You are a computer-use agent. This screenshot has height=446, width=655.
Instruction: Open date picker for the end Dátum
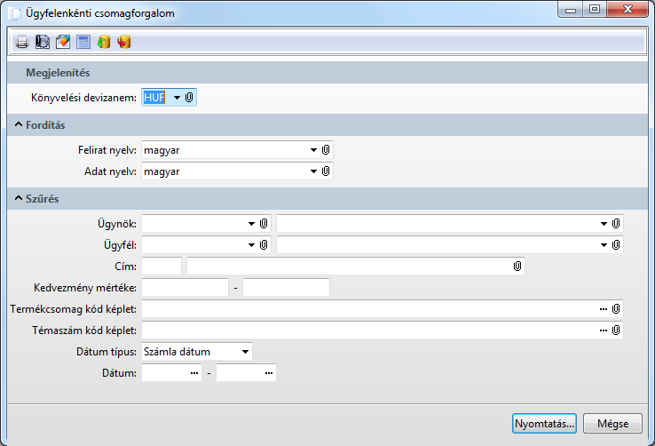coord(269,373)
